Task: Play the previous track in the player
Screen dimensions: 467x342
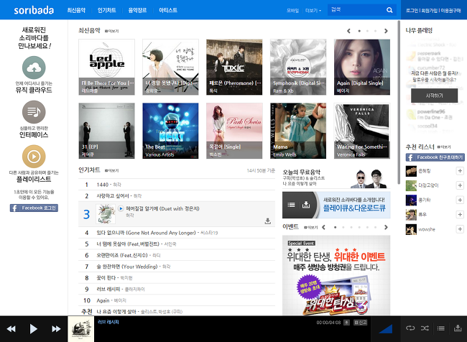Action: coord(11,329)
